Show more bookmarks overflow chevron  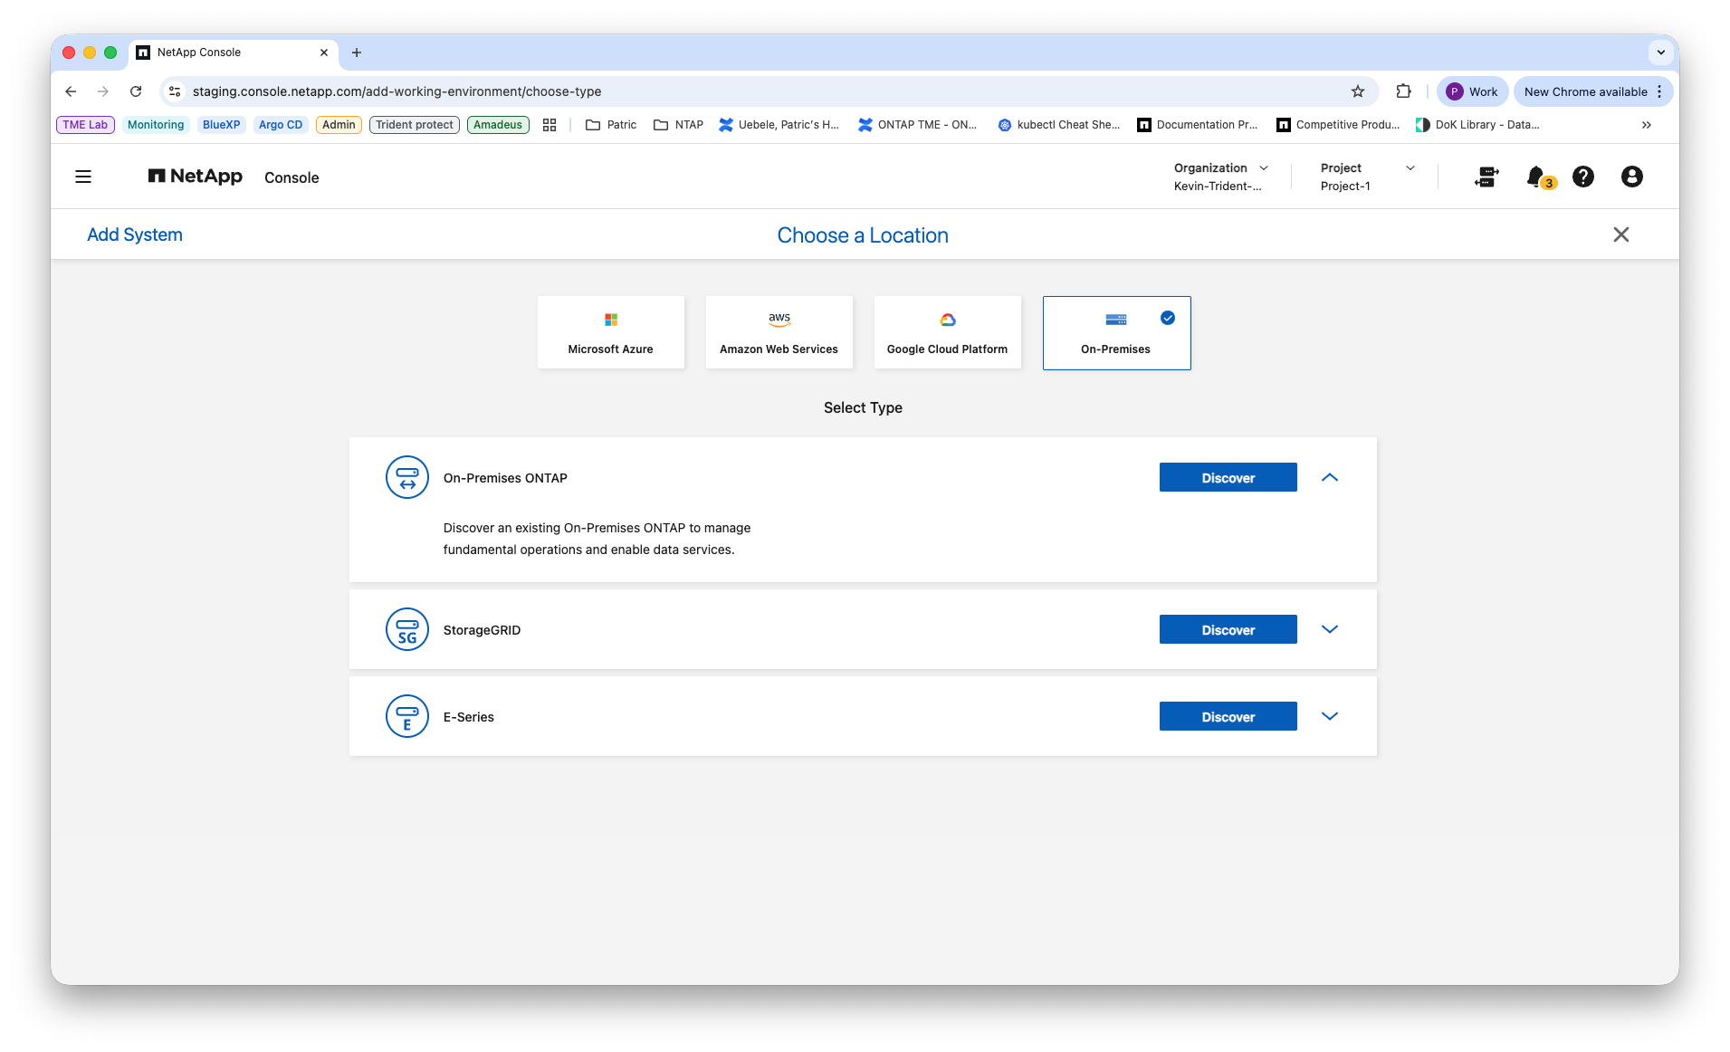(1646, 125)
